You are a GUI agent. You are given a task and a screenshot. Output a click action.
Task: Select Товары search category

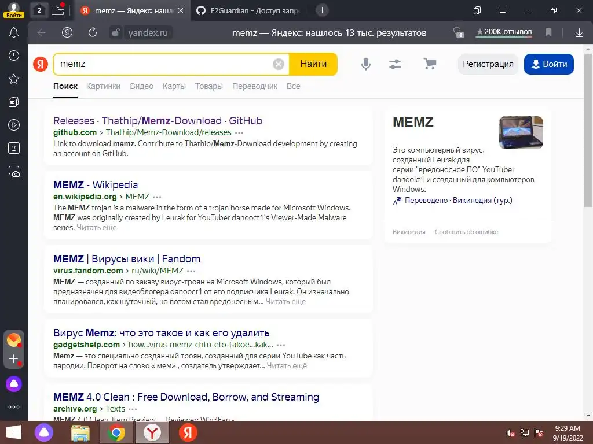tap(208, 86)
